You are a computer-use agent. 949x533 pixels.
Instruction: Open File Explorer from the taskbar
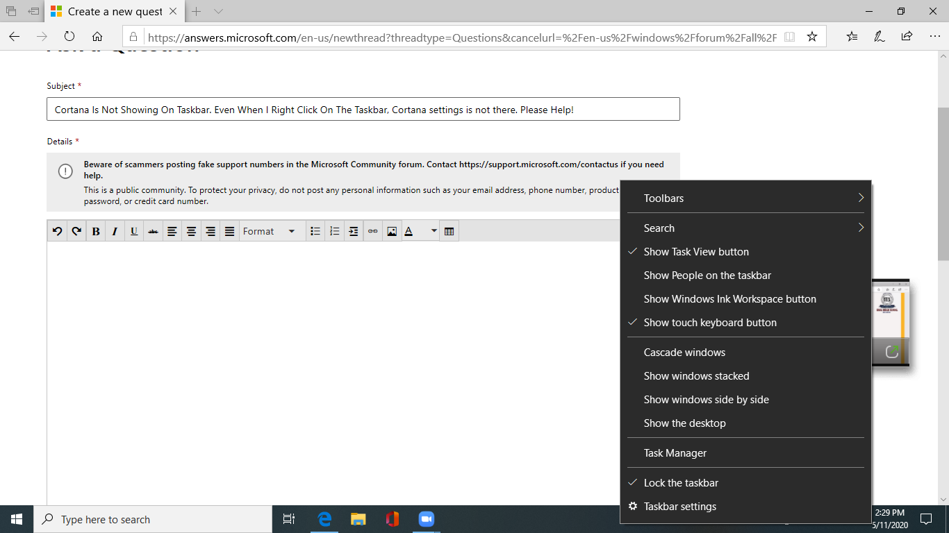tap(358, 519)
